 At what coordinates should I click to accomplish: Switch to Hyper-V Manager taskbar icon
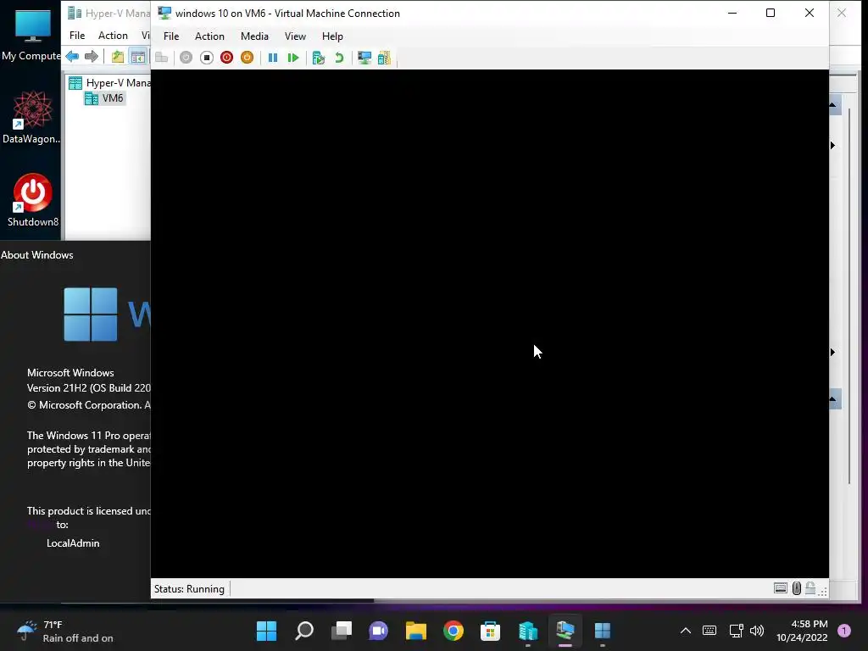coord(527,631)
